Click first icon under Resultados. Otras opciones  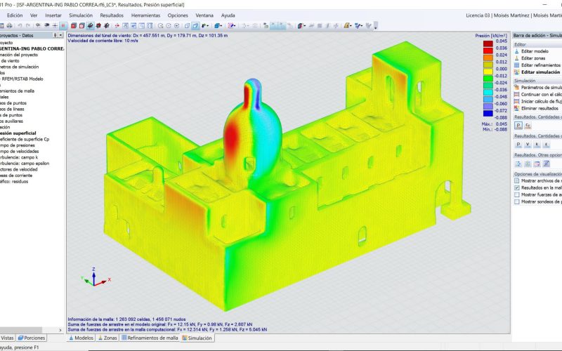pos(518,164)
